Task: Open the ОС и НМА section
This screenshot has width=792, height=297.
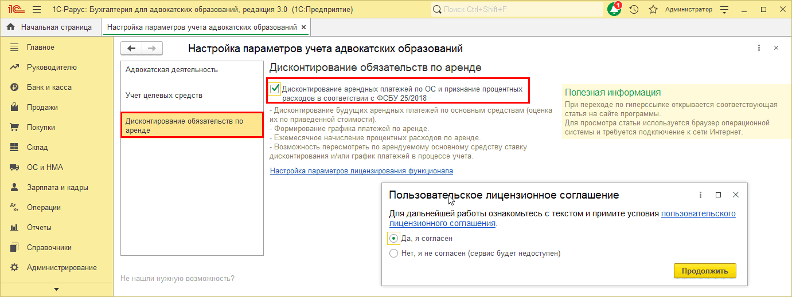Action: (45, 168)
